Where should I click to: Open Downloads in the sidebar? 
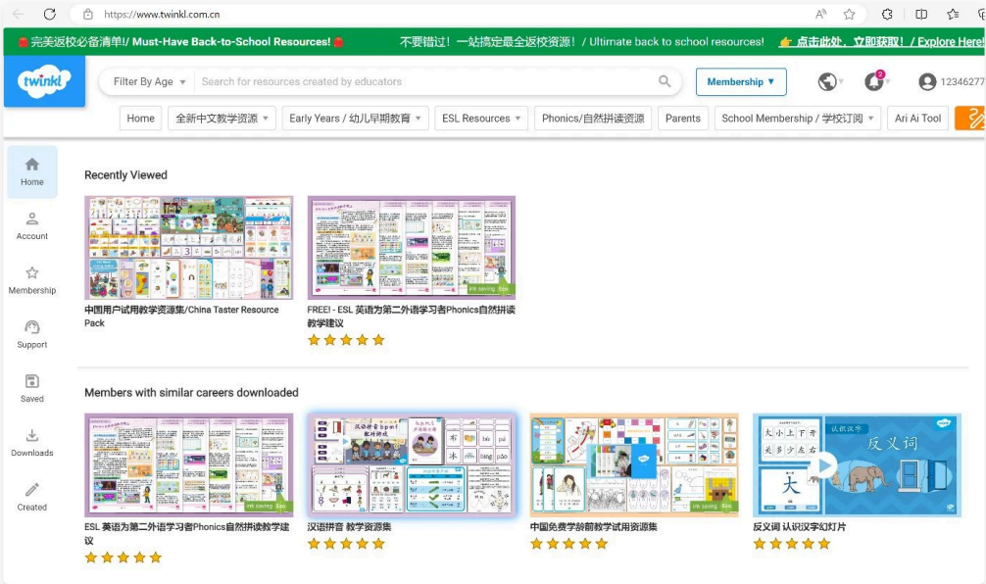[x=32, y=443]
